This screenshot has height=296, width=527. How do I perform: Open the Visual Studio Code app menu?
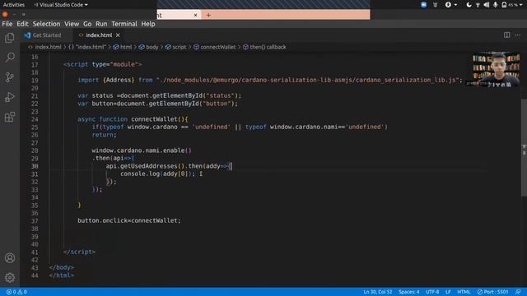[x=61, y=5]
